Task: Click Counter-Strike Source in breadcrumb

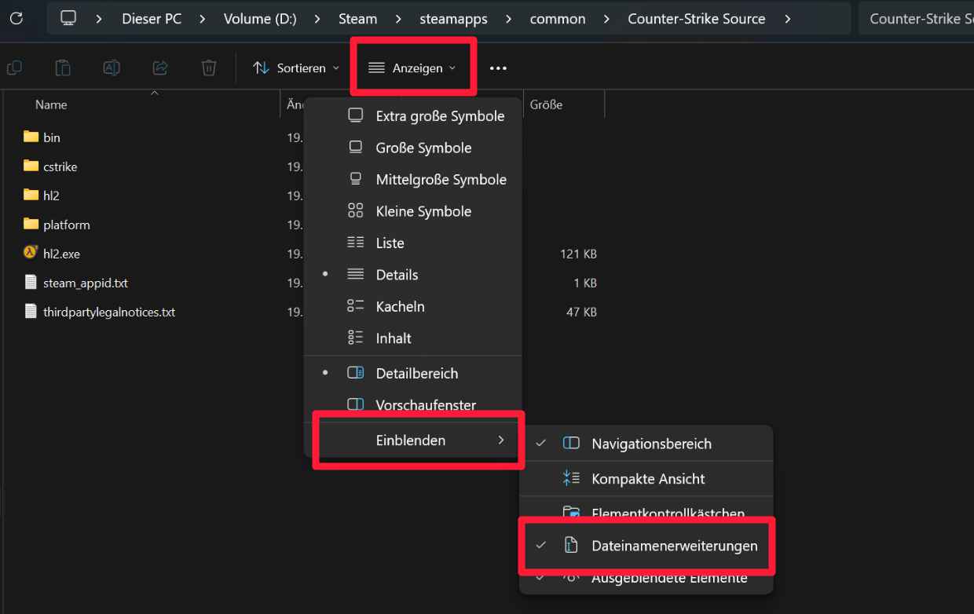Action: (697, 18)
